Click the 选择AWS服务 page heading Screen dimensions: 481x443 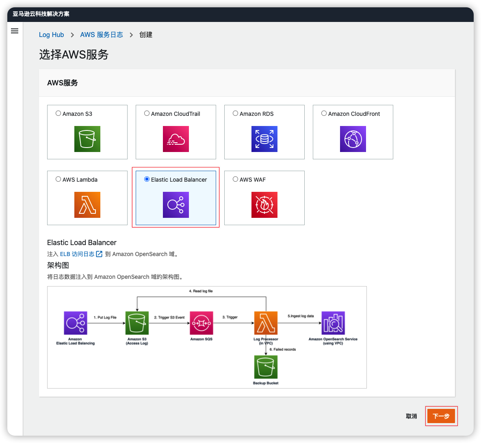(74, 54)
